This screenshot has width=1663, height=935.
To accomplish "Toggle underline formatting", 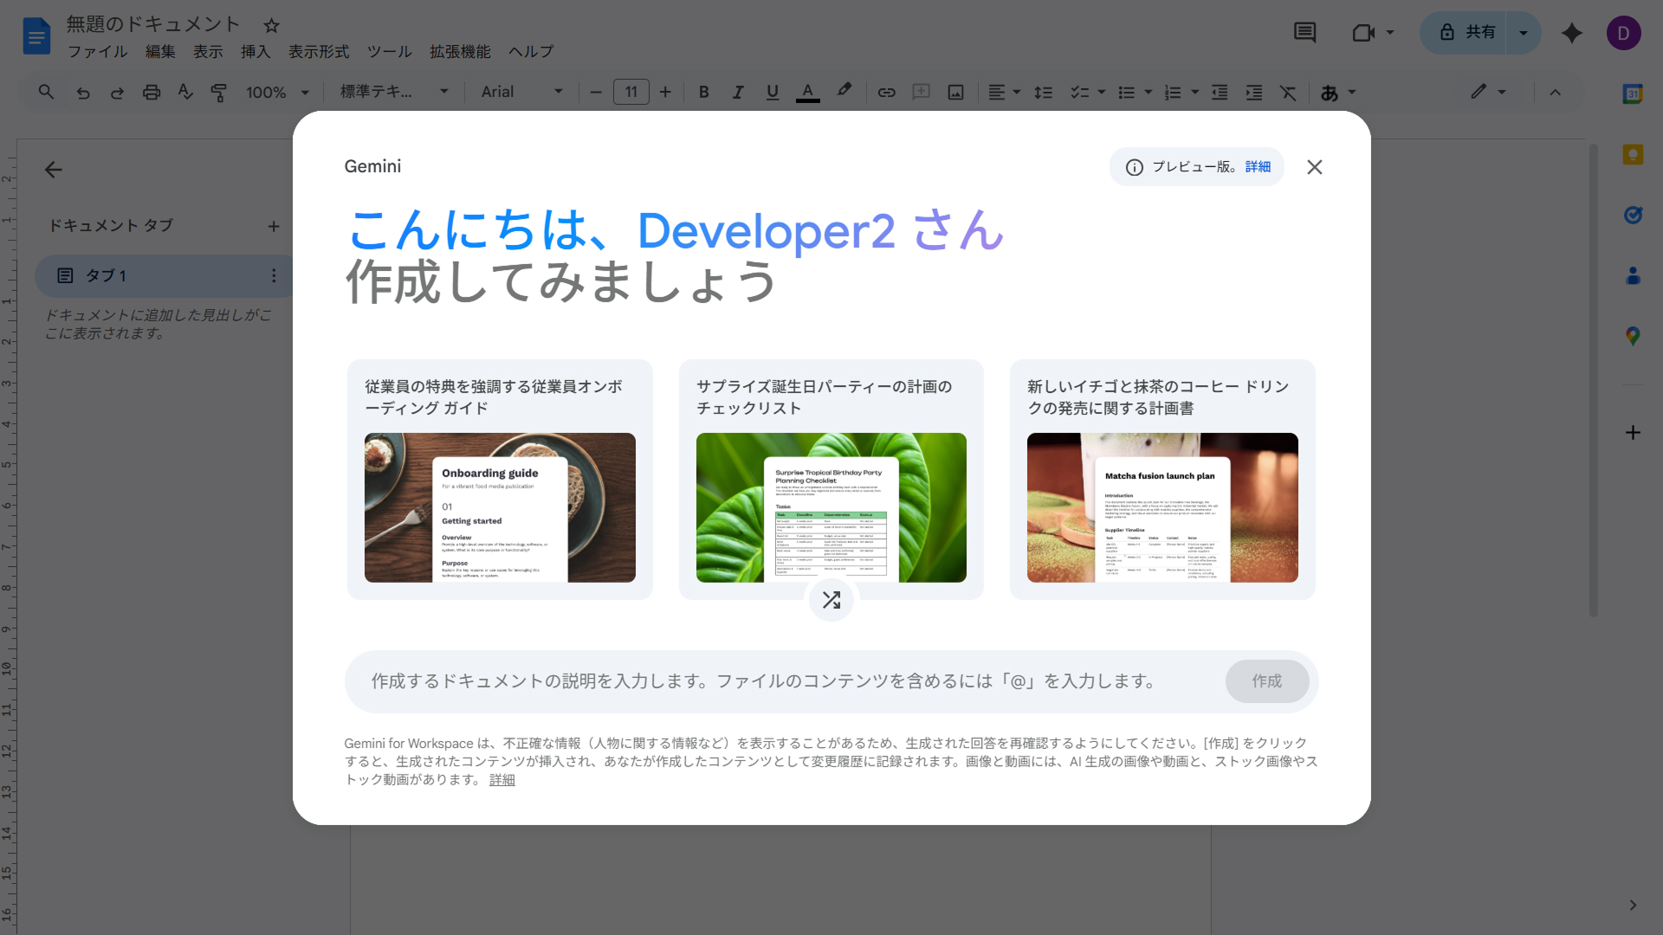I will coord(773,93).
